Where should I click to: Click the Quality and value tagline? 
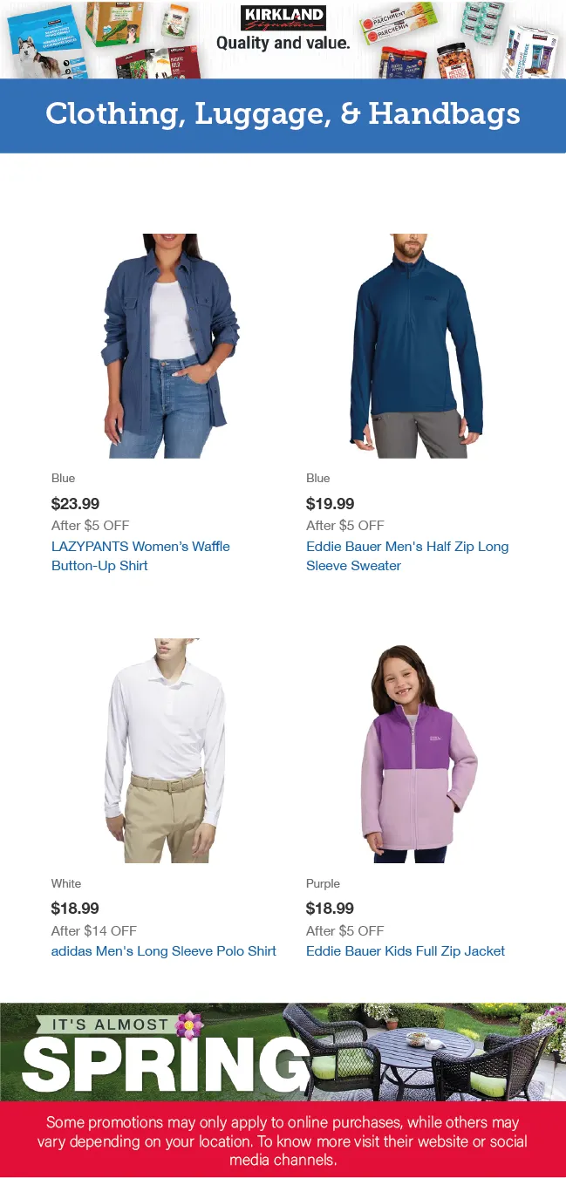pos(283,43)
